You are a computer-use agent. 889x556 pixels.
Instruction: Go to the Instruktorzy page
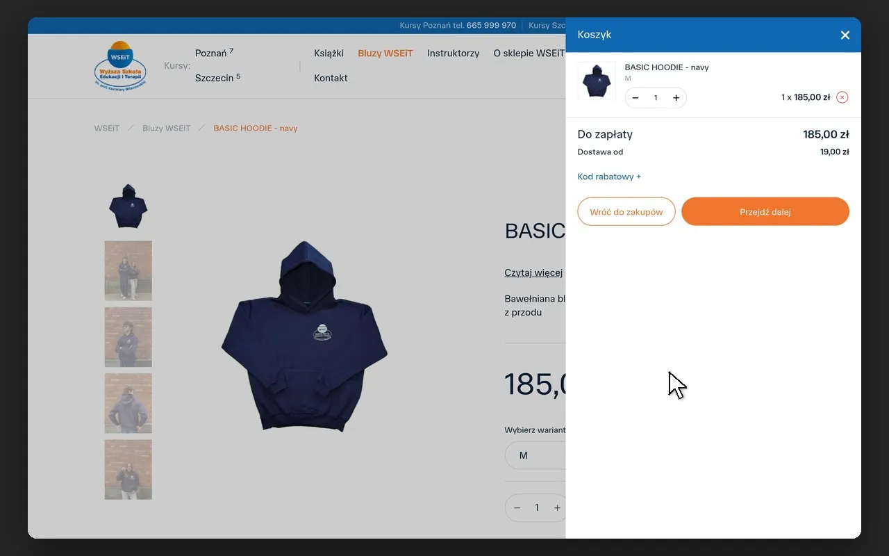[x=453, y=53]
